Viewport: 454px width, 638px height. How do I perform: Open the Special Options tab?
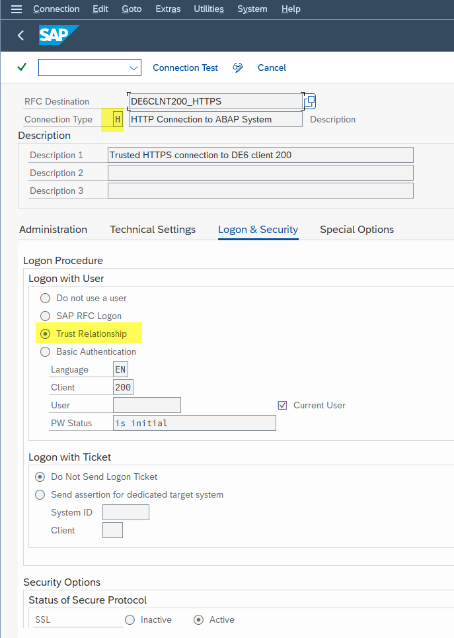tap(357, 230)
